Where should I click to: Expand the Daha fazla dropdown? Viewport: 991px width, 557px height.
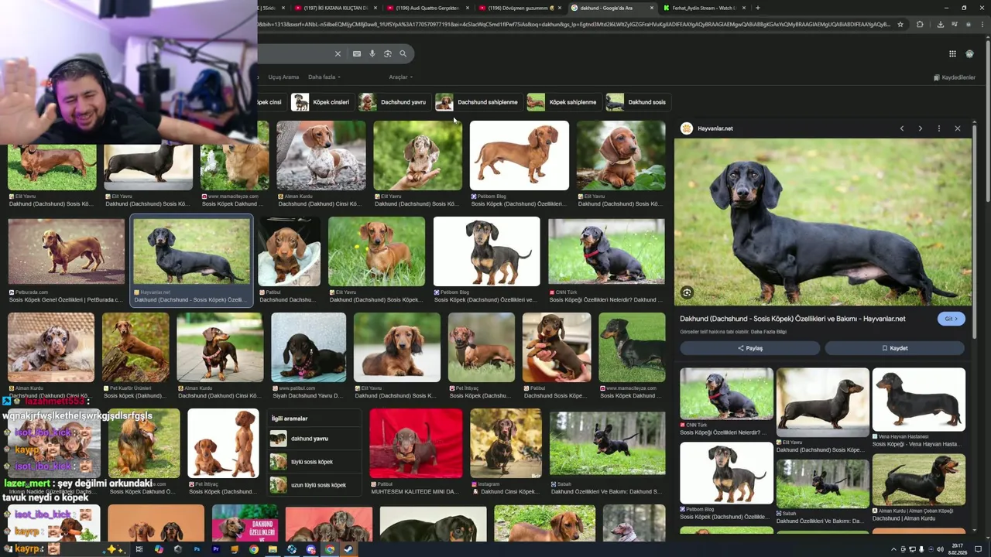pos(324,77)
